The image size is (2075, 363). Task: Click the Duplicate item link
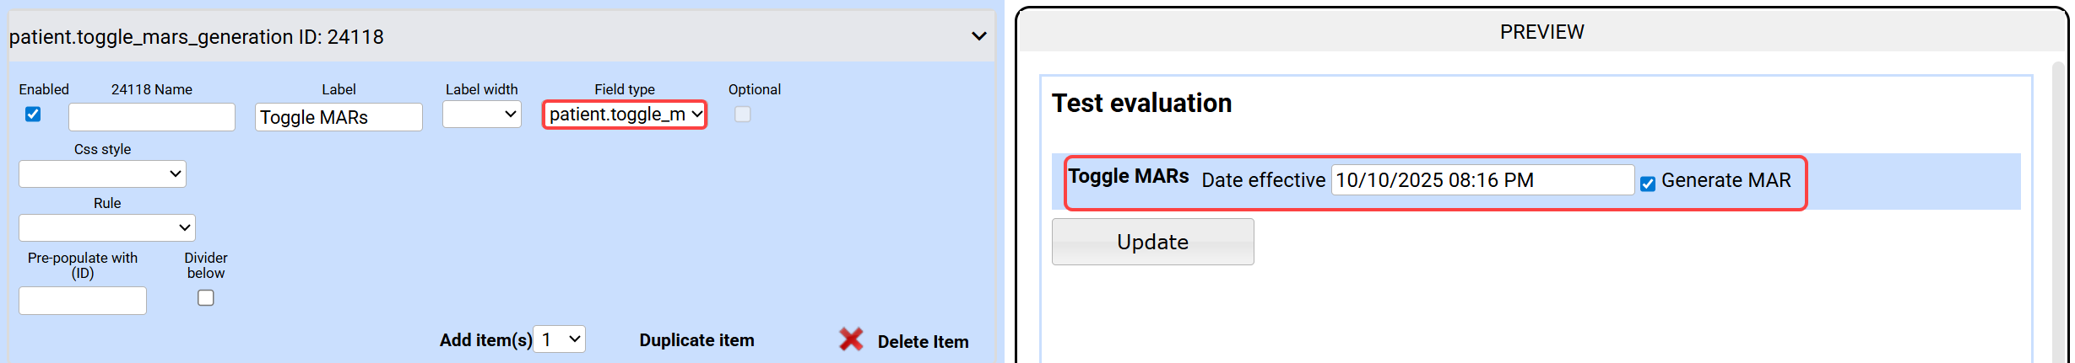[696, 340]
